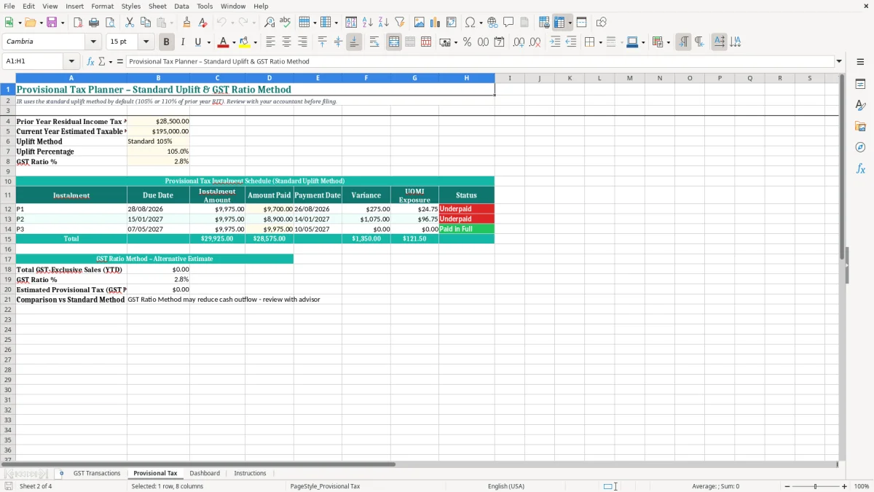Apply the yellow background color
874x492 pixels.
click(245, 42)
